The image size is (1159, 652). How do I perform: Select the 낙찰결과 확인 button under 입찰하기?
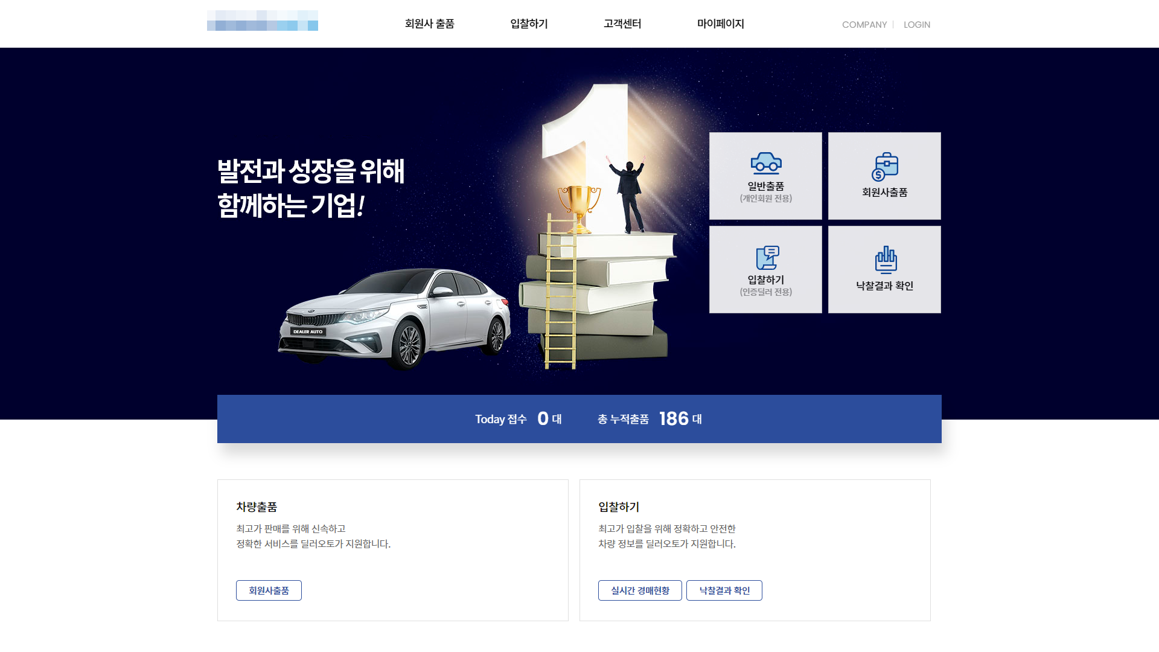click(x=724, y=590)
